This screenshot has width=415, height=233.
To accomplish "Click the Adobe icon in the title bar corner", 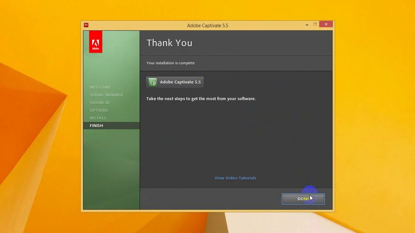I will [86, 24].
